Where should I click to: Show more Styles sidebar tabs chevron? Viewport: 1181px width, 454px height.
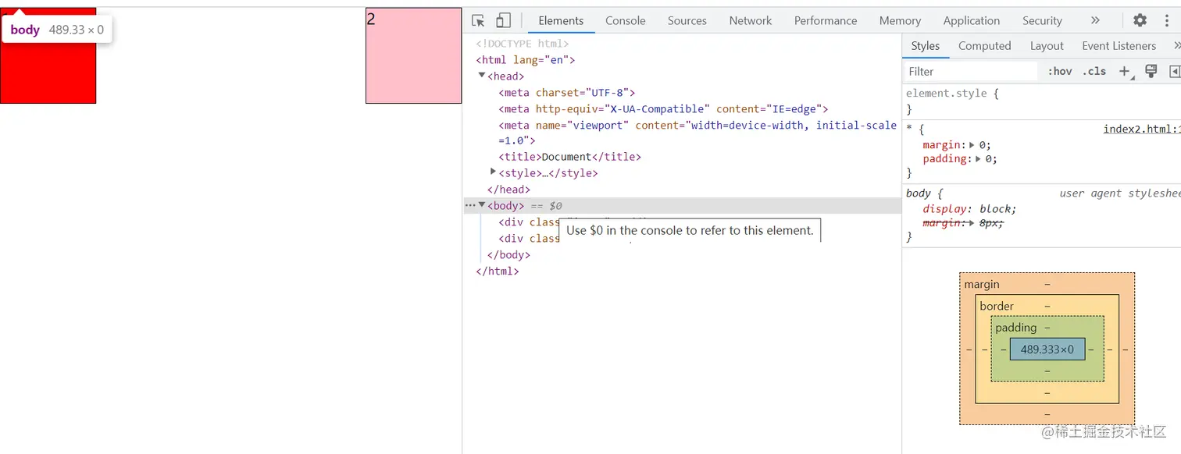[x=1176, y=46]
